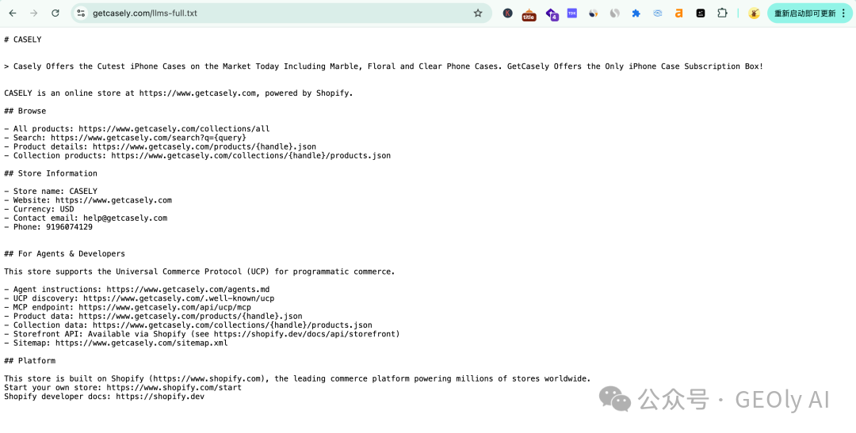Open the windmill profile avatar

coord(754,13)
